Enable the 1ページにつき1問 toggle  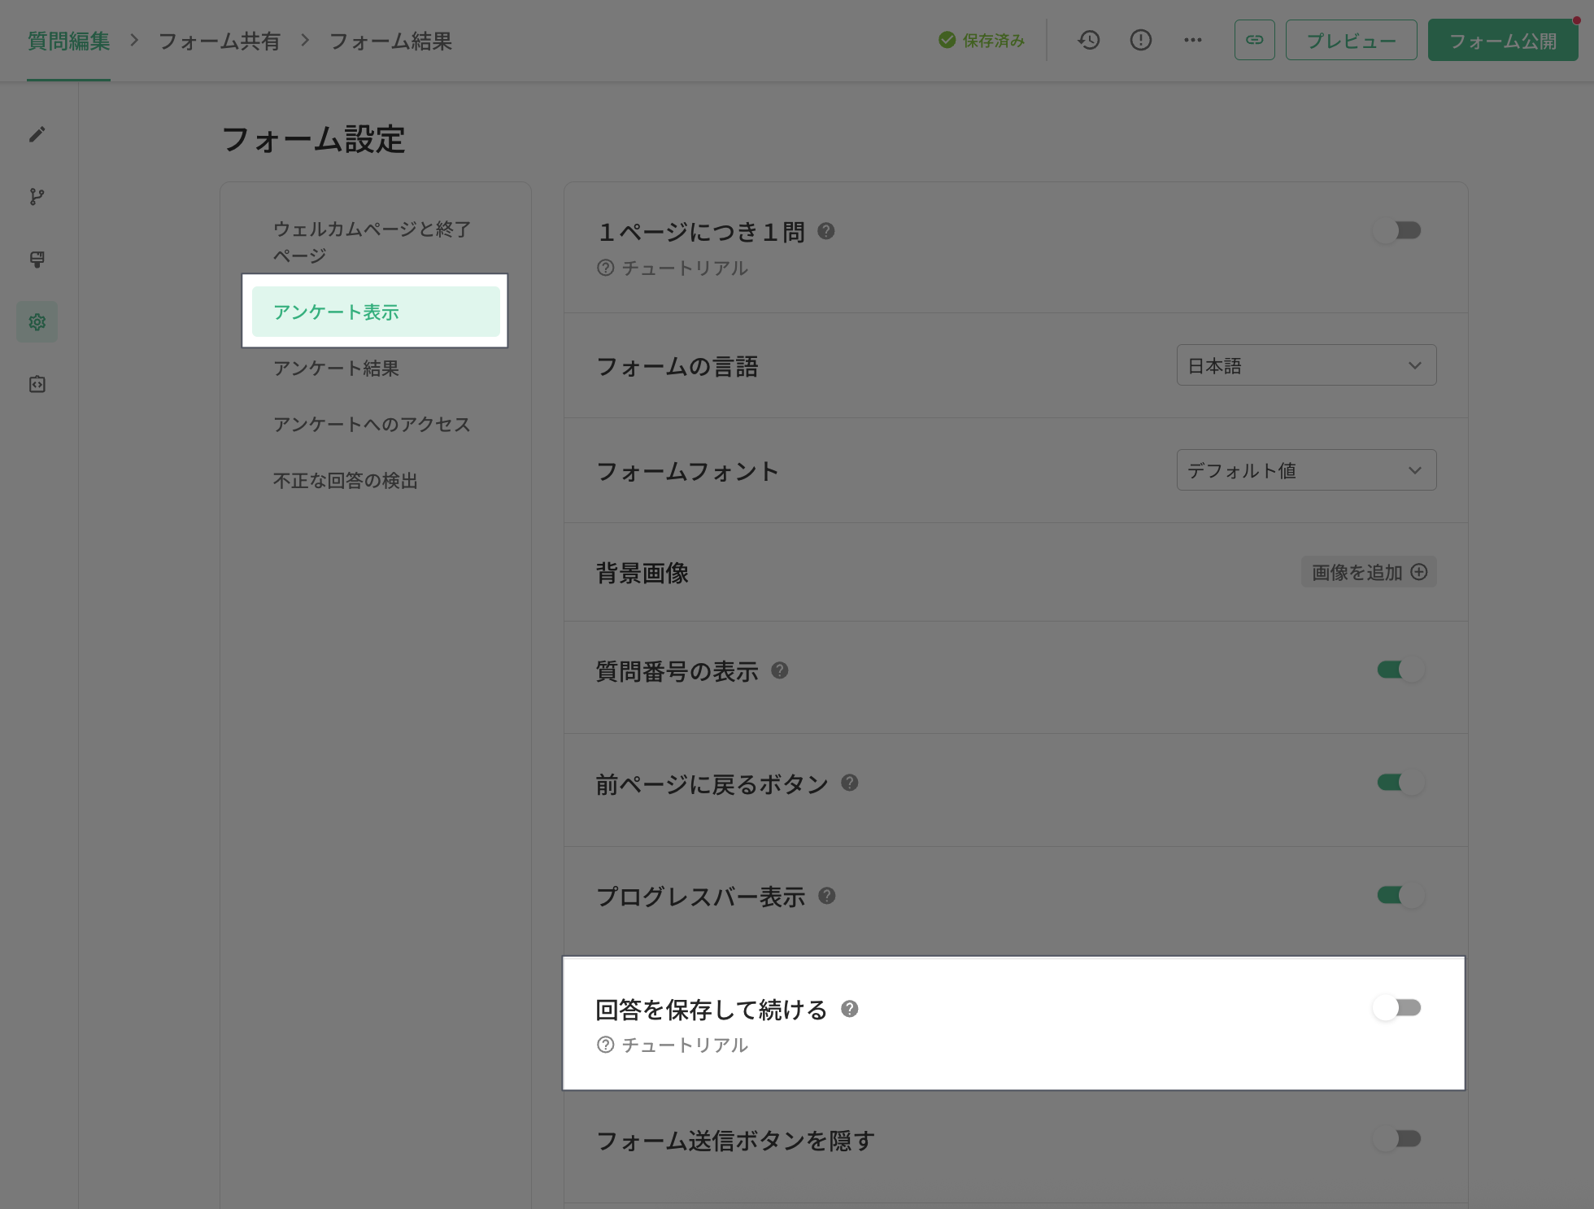click(x=1396, y=231)
